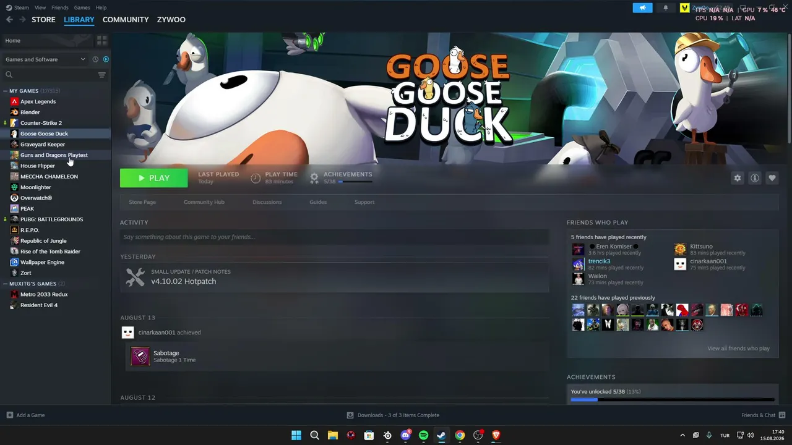Open the game info icon
Image resolution: width=792 pixels, height=445 pixels.
755,178
